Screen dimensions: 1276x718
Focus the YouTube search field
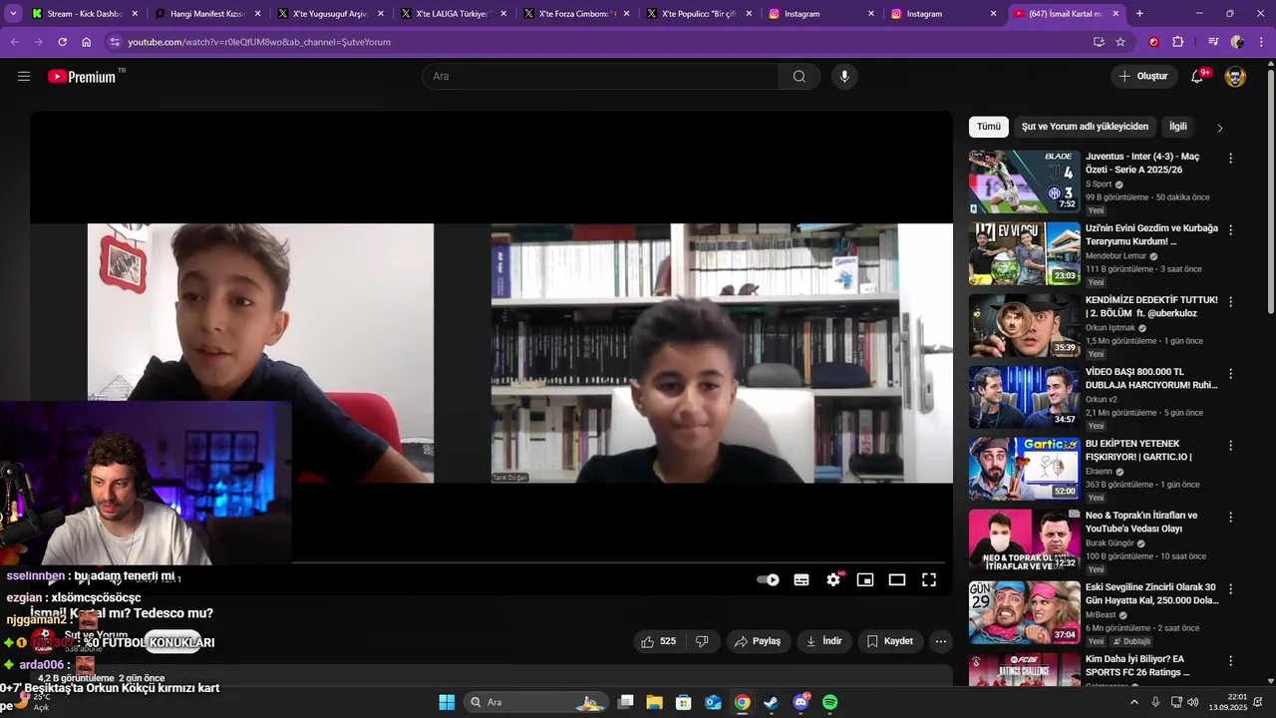(600, 76)
